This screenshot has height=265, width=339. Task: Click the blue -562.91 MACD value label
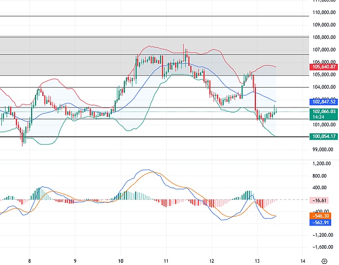323,222
